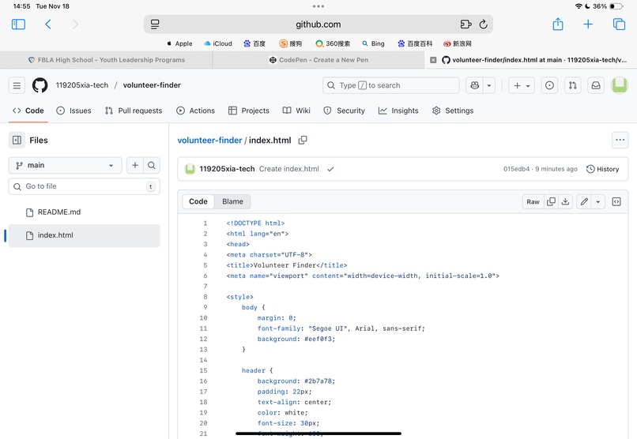Go to GitHub homepage via logo
Viewport: 637px width, 439px height.
pos(40,85)
